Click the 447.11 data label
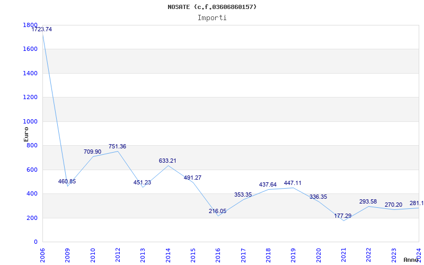Image resolution: width=424 pixels, height=265 pixels. click(293, 183)
